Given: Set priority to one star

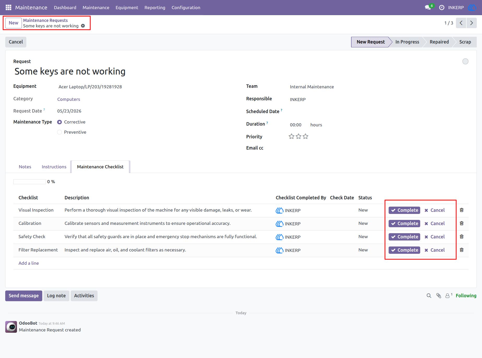Looking at the screenshot, I should [292, 136].
